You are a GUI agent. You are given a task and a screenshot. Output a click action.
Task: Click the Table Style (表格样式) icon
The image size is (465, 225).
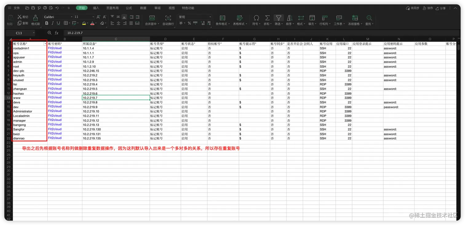240,18
